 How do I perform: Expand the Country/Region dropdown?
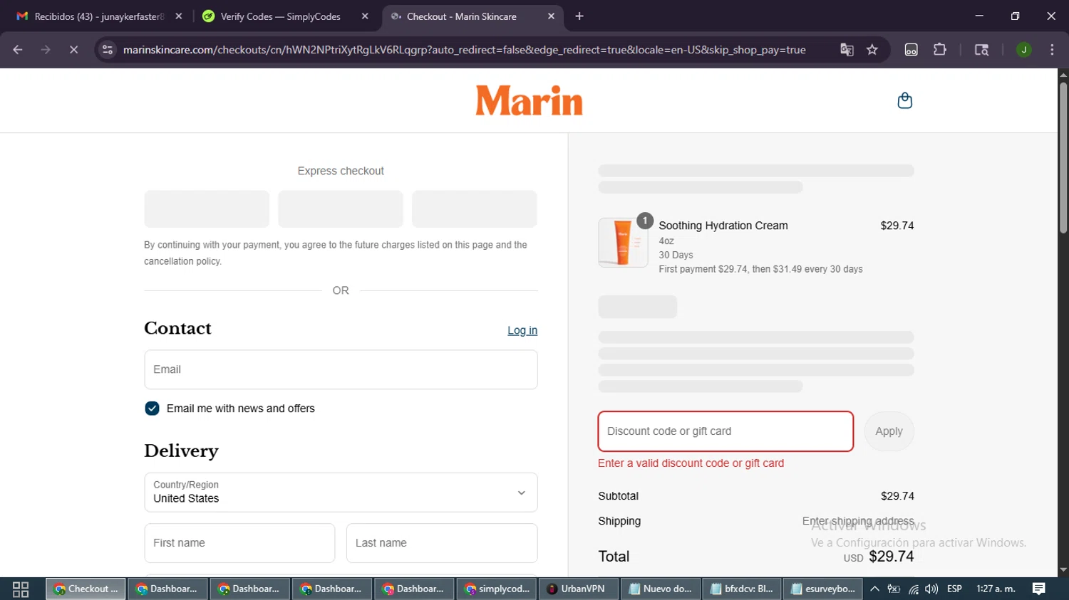341,493
